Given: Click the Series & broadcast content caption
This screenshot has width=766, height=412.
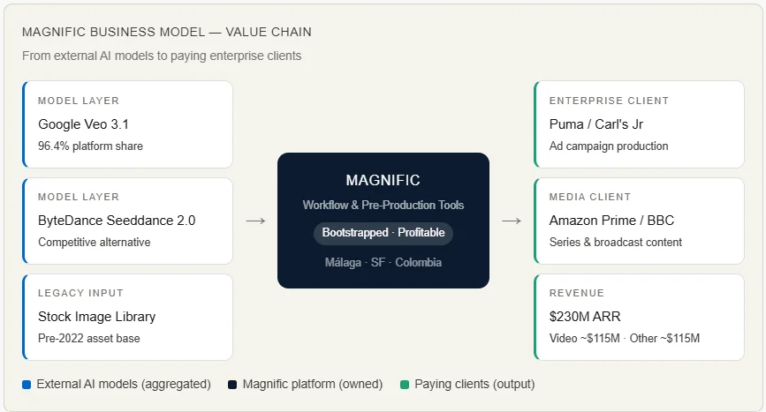Looking at the screenshot, I should (615, 242).
